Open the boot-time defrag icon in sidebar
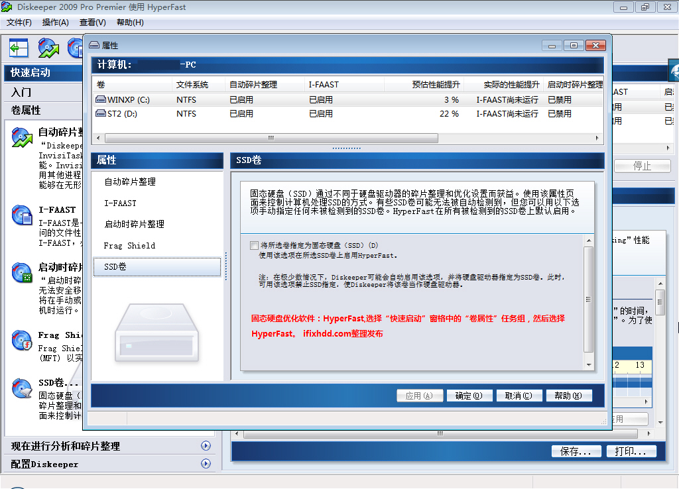The image size is (679, 489). click(22, 272)
